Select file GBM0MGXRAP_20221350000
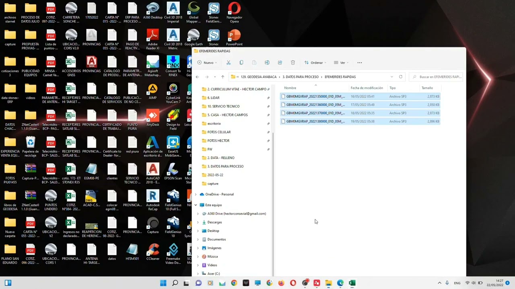515x289 pixels. 360,96
